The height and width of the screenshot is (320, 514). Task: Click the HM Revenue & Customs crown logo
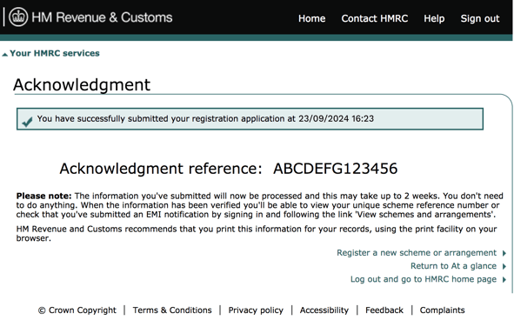click(18, 17)
